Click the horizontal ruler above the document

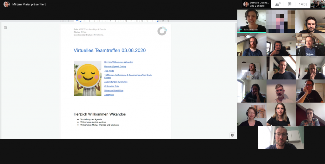click(116, 21)
